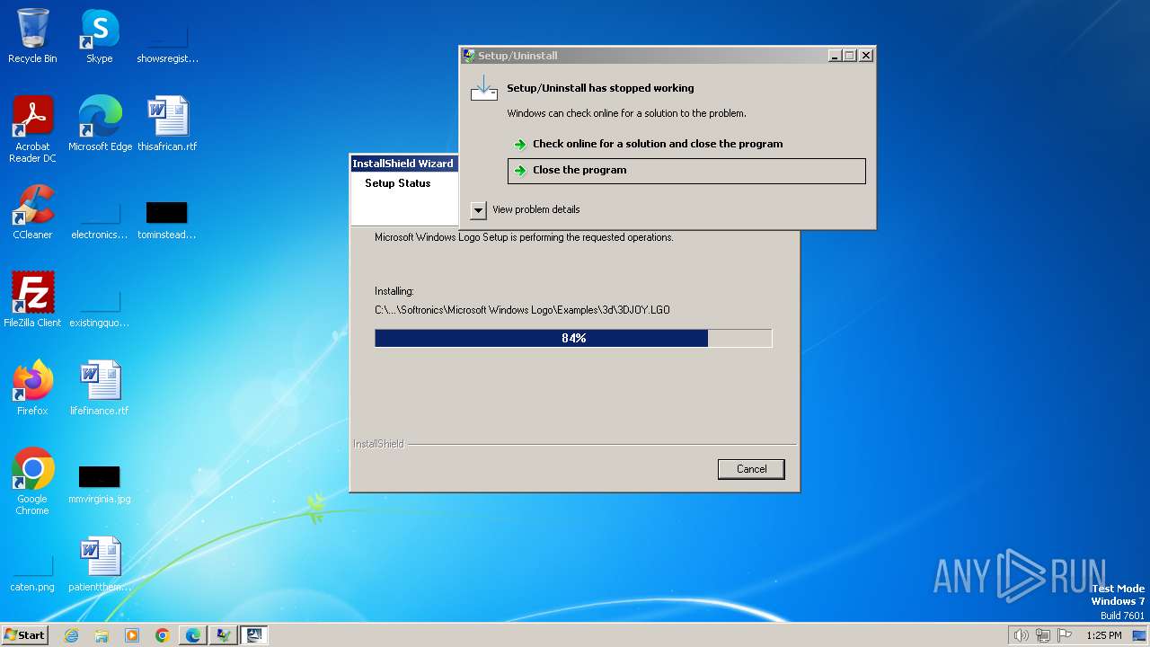The width and height of the screenshot is (1150, 647).
Task: Open the lifefinance.rtf document
Action: (x=99, y=388)
